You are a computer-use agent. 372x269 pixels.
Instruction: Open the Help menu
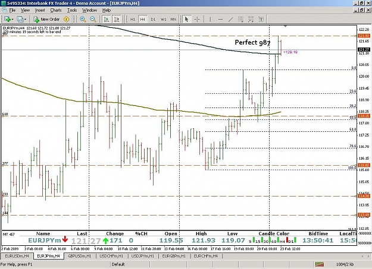(x=107, y=10)
